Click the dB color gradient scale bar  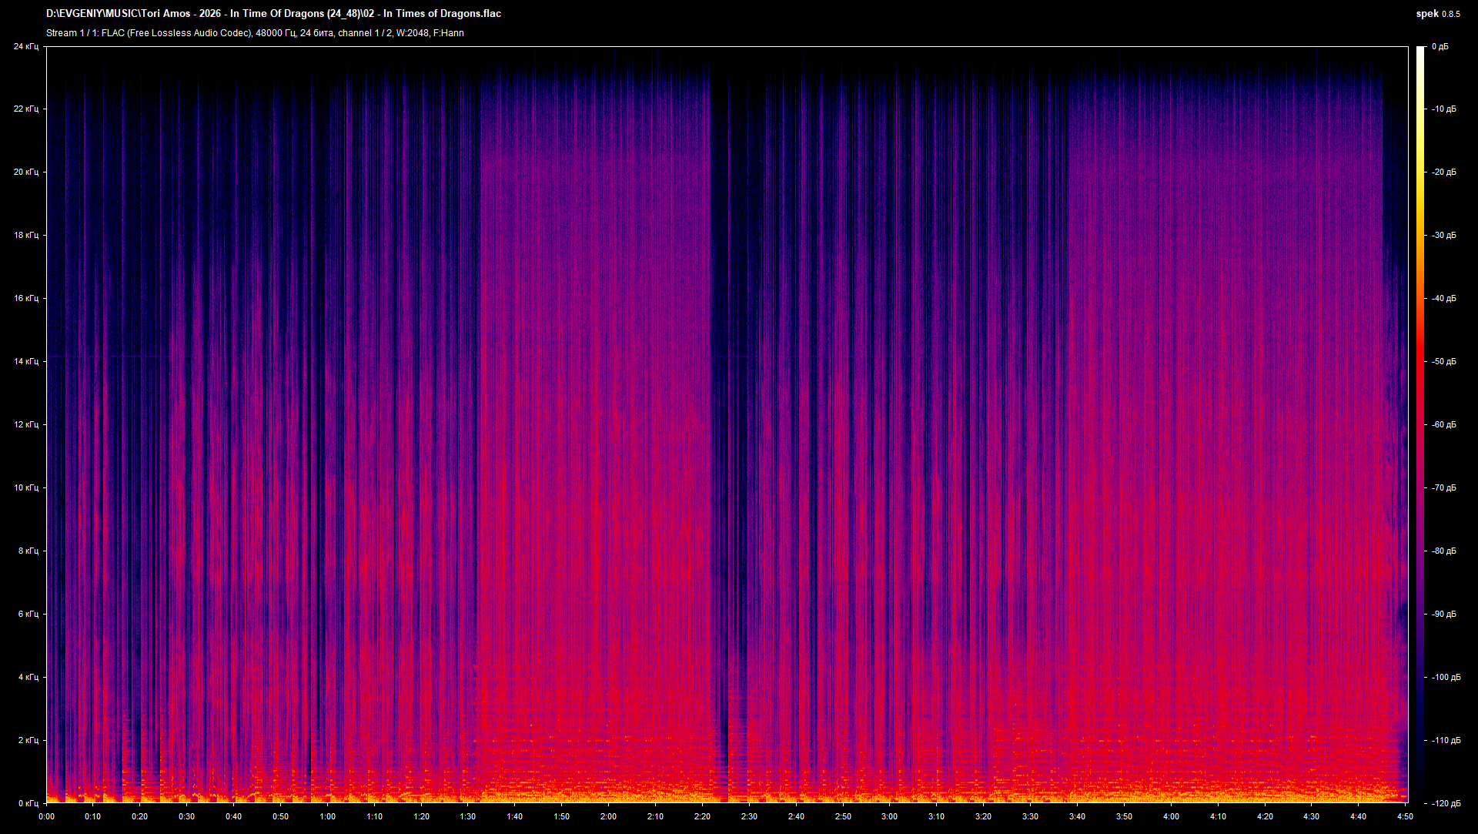point(1420,424)
